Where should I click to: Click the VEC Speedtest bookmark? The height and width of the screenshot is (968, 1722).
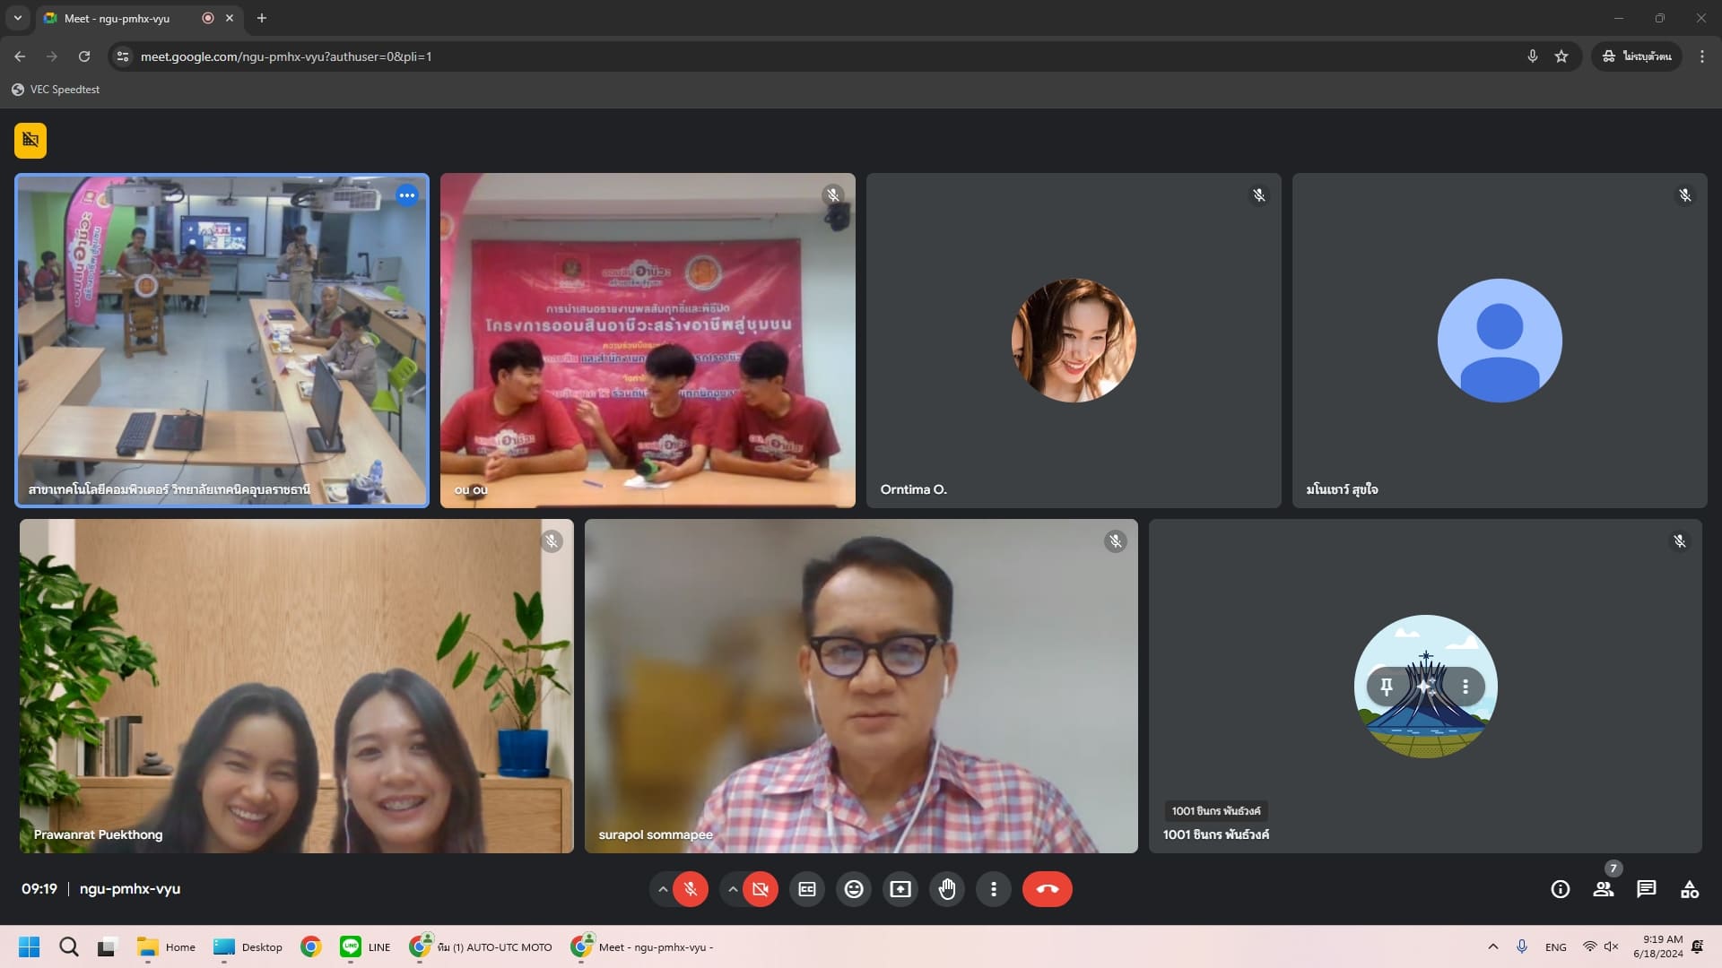pyautogui.click(x=56, y=90)
